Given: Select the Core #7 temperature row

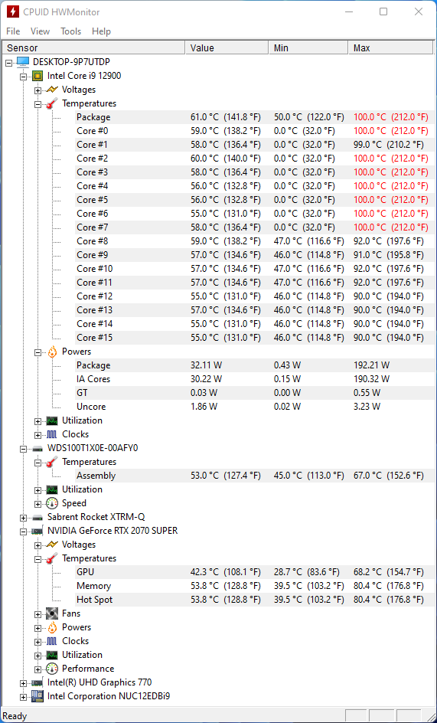Looking at the screenshot, I should (x=253, y=227).
